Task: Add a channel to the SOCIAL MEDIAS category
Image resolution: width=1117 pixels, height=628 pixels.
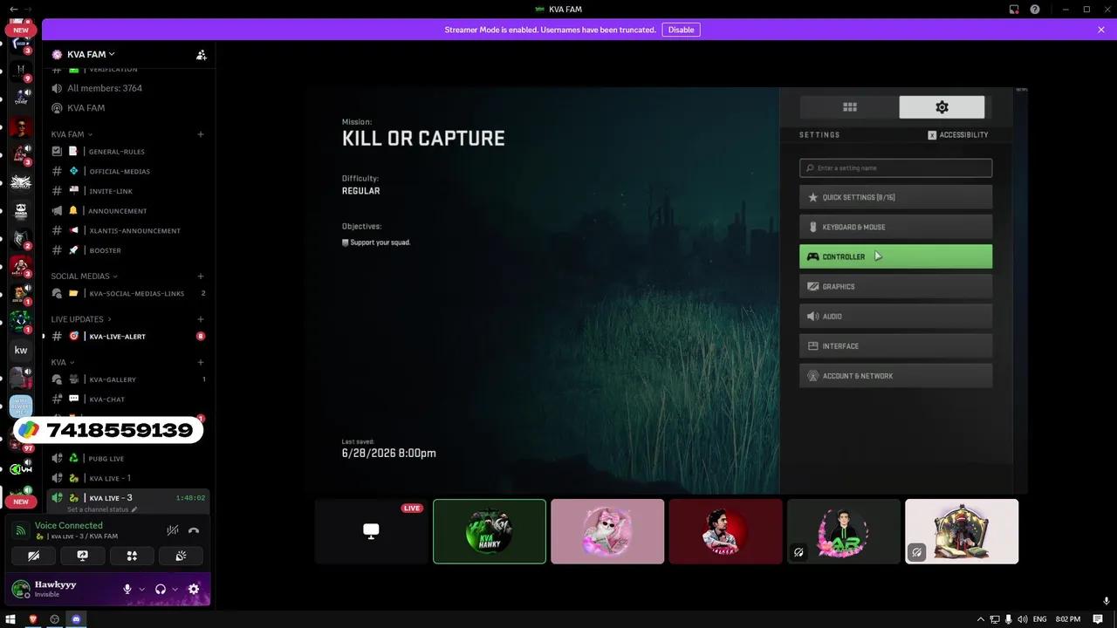Action: click(201, 276)
